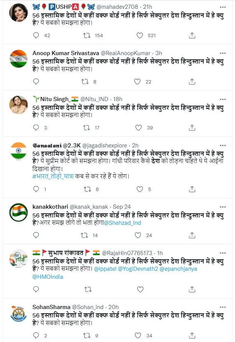The height and width of the screenshot is (342, 235).
Task: Like the @mahadev2708 tweet
Action: (140, 35)
